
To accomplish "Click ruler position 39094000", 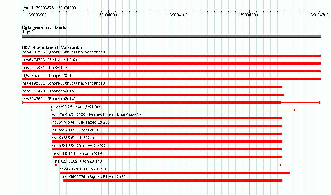I will point(108,15).
